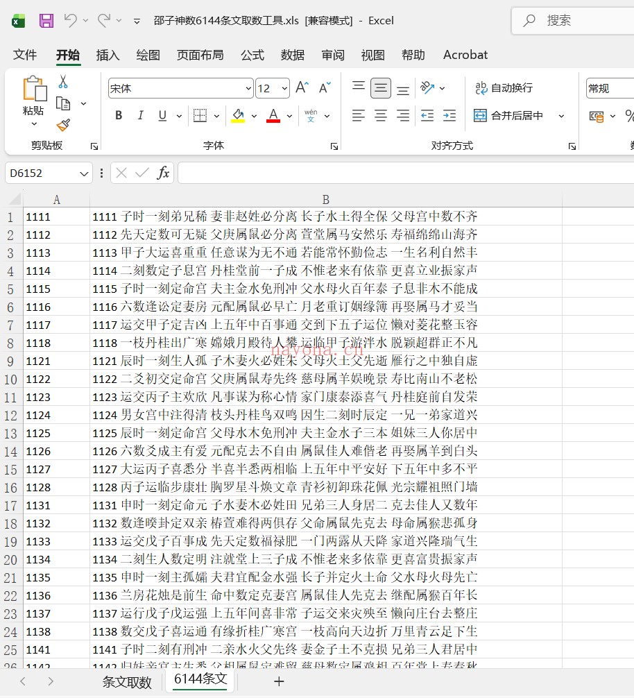This screenshot has width=634, height=698.
Task: Open the 剪贴板 dialog launcher
Action: (94, 146)
